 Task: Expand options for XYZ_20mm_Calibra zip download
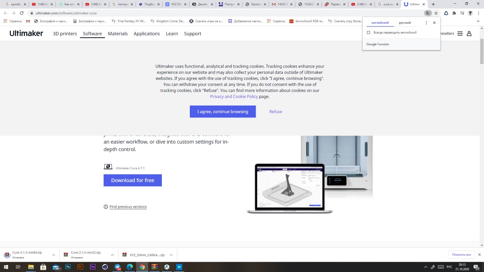pos(171,255)
